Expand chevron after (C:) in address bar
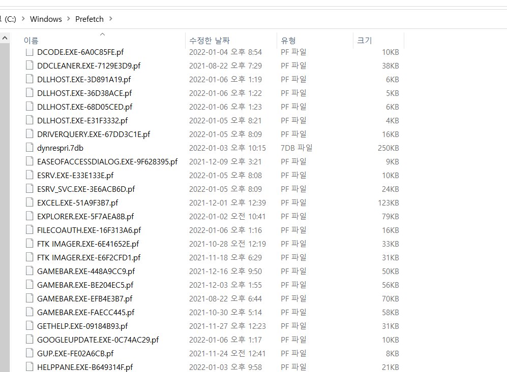Image resolution: width=507 pixels, height=372 pixels. tap(23, 19)
